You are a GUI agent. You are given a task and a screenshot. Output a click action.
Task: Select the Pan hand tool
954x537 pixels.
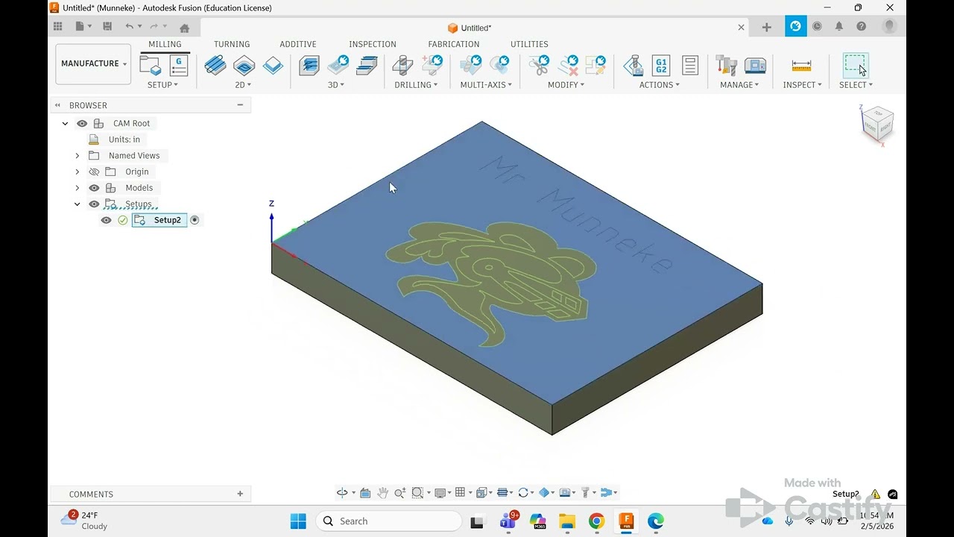[x=382, y=492]
